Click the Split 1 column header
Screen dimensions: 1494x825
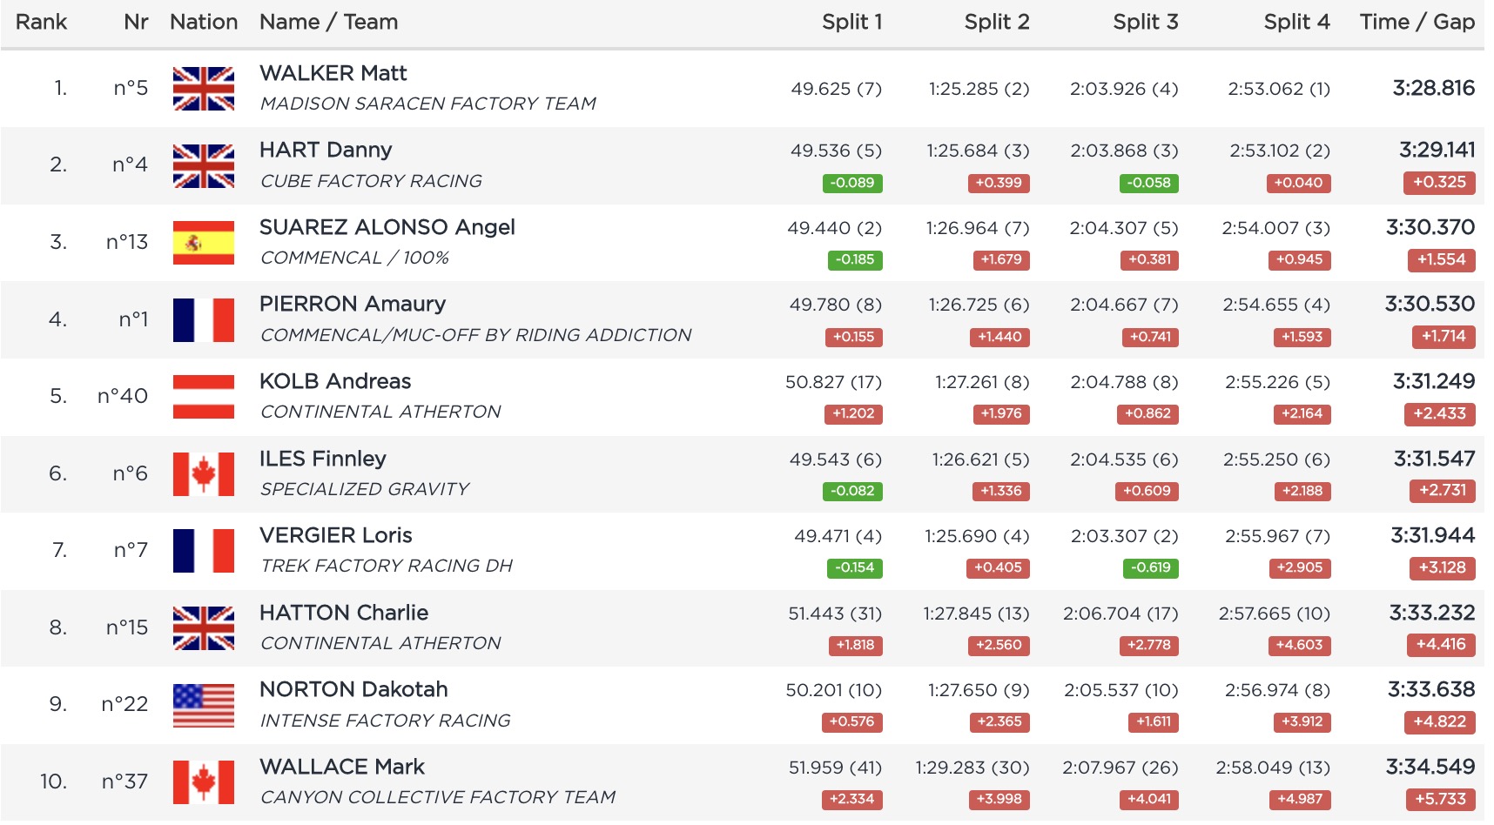(851, 22)
